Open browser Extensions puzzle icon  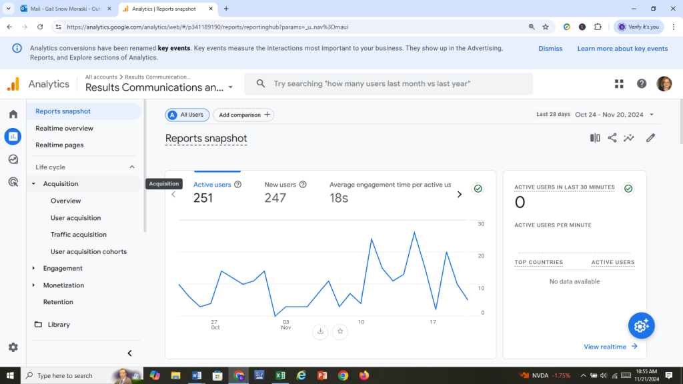[x=598, y=27]
